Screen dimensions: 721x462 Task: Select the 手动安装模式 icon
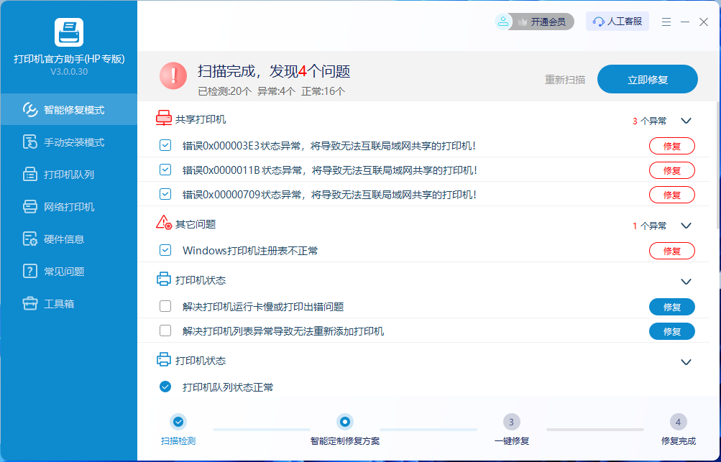(30, 142)
